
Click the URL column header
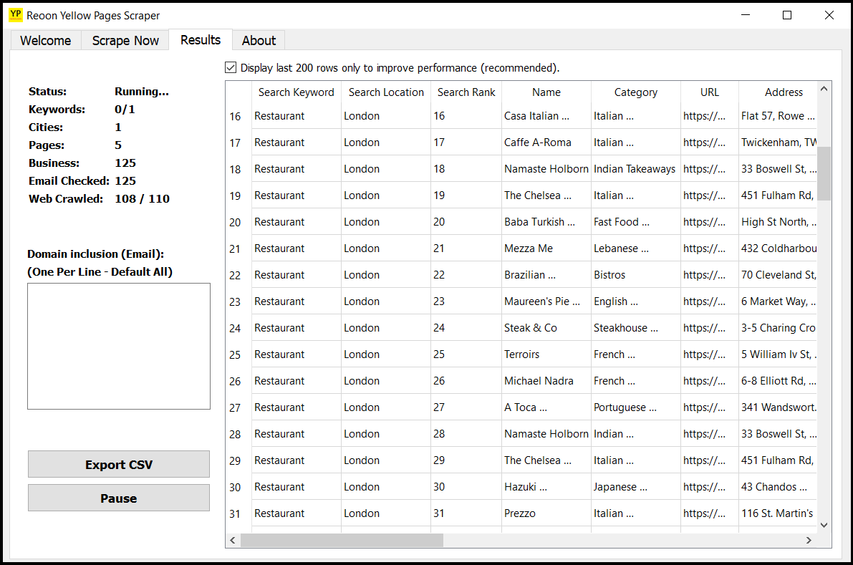[x=709, y=92]
